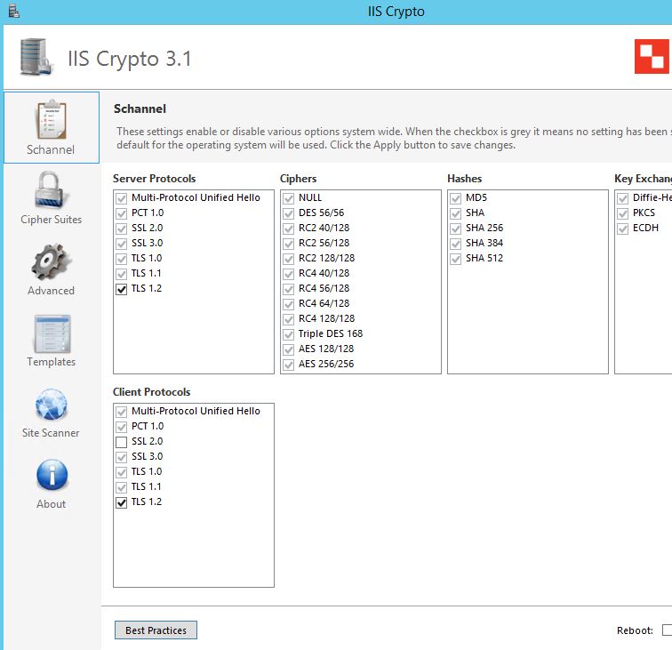Toggle the RC4 128/128 cipher checkbox
672x650 pixels.
click(288, 319)
